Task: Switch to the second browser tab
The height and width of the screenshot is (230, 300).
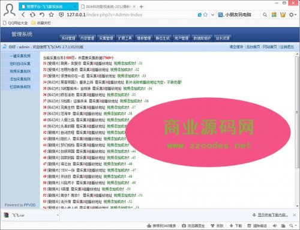Action: click(108, 7)
